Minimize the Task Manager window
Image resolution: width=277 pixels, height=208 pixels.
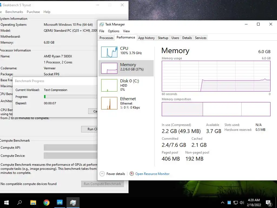pos(246,24)
